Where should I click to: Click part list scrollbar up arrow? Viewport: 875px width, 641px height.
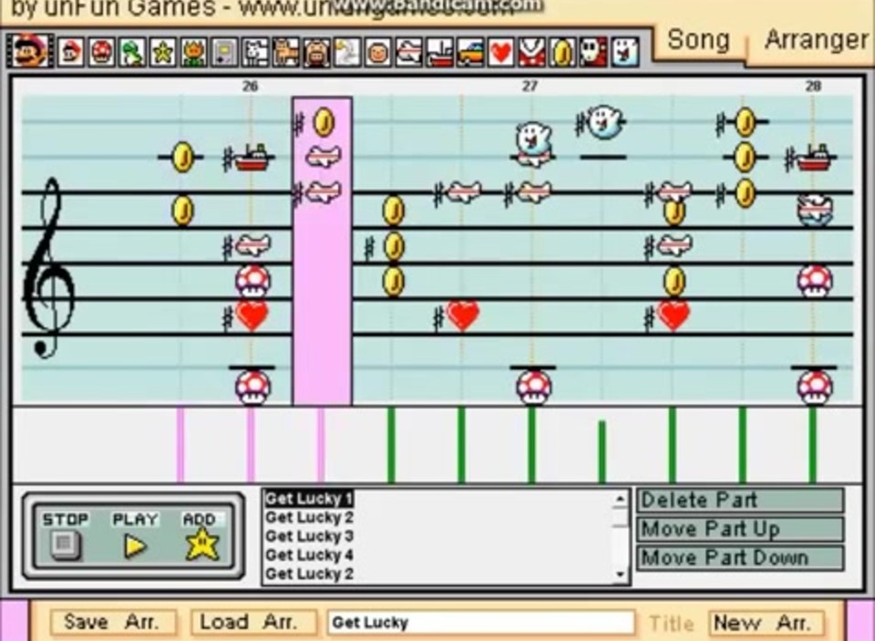[620, 499]
